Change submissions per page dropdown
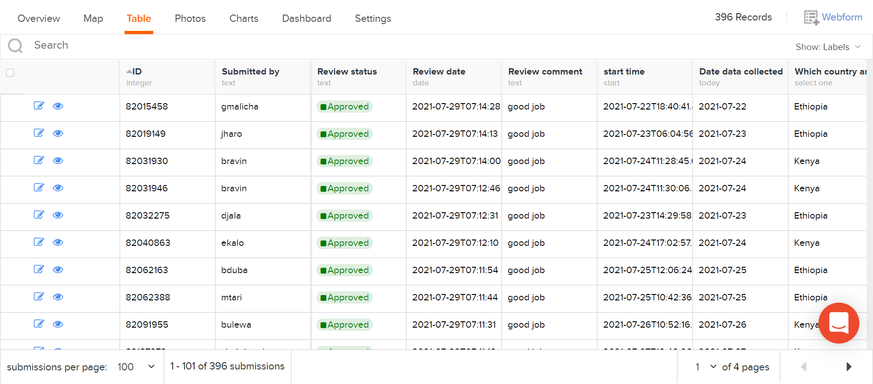Image resolution: width=873 pixels, height=384 pixels. click(136, 367)
